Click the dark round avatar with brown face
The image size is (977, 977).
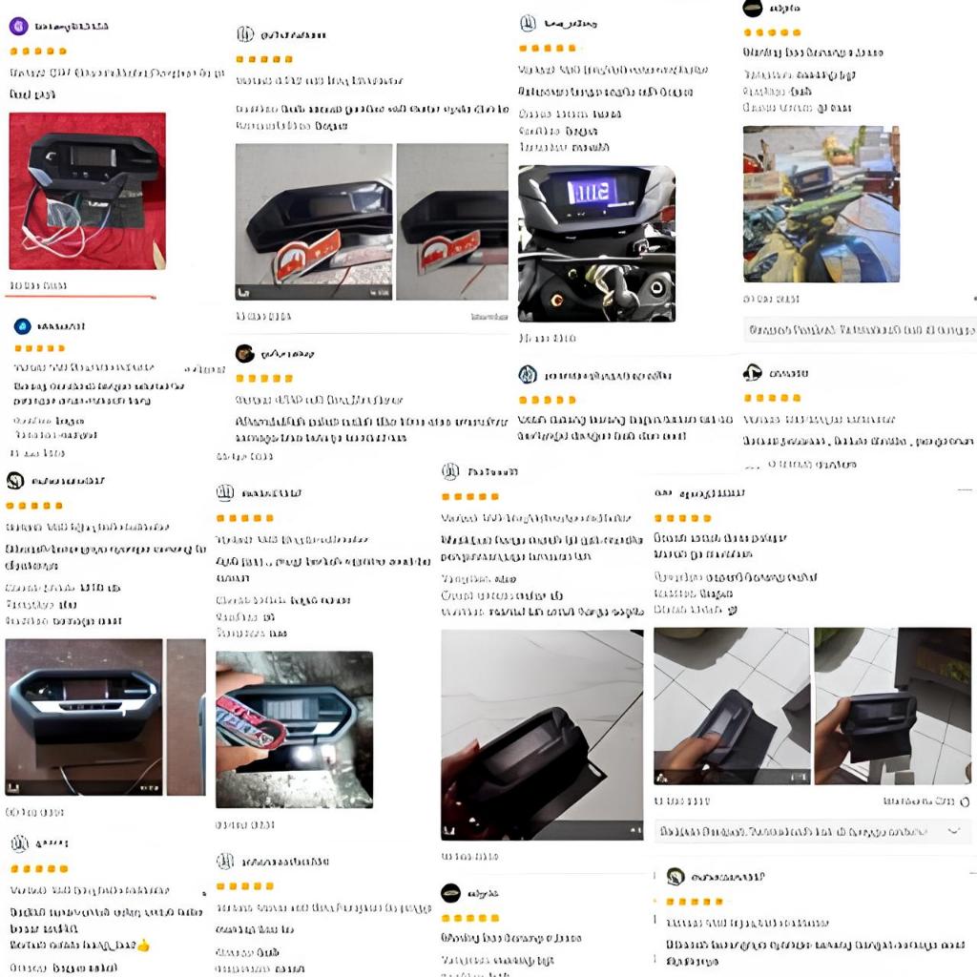pos(245,353)
